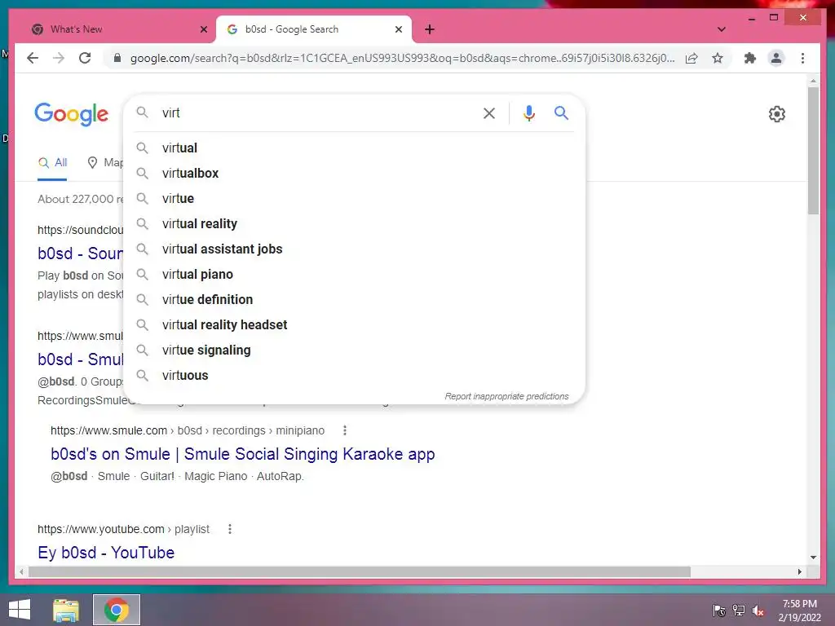Click the Google logo
Image resolution: width=835 pixels, height=626 pixels.
coord(72,114)
